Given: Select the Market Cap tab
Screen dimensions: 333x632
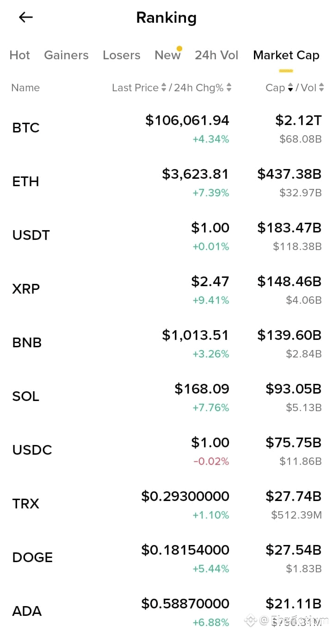Looking at the screenshot, I should pos(286,55).
